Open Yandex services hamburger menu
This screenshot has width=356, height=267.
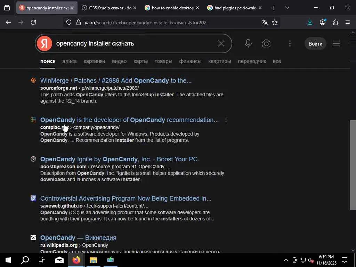click(x=336, y=43)
